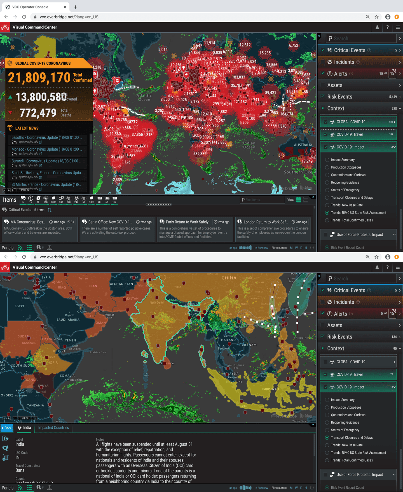Switch to list view in top Items bar
The width and height of the screenshot is (403, 492).
click(305, 200)
